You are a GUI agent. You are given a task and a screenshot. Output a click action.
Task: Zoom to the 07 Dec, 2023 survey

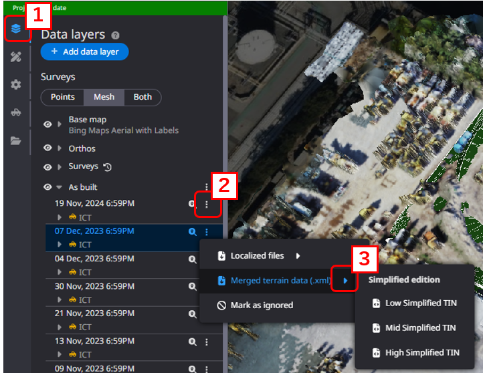tap(193, 232)
